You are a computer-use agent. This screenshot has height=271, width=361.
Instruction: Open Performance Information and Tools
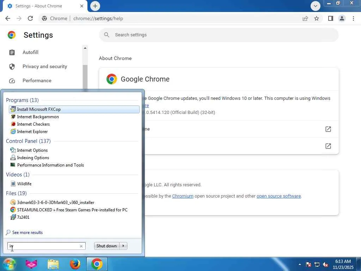[x=74, y=165]
